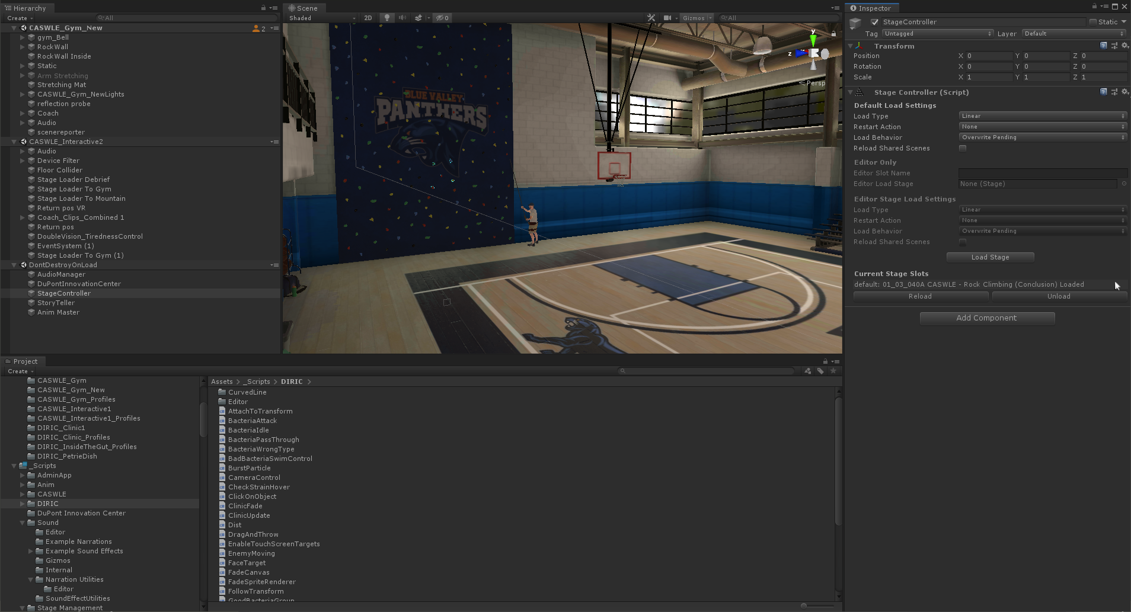Open the scene tools wrench icon

tap(651, 18)
